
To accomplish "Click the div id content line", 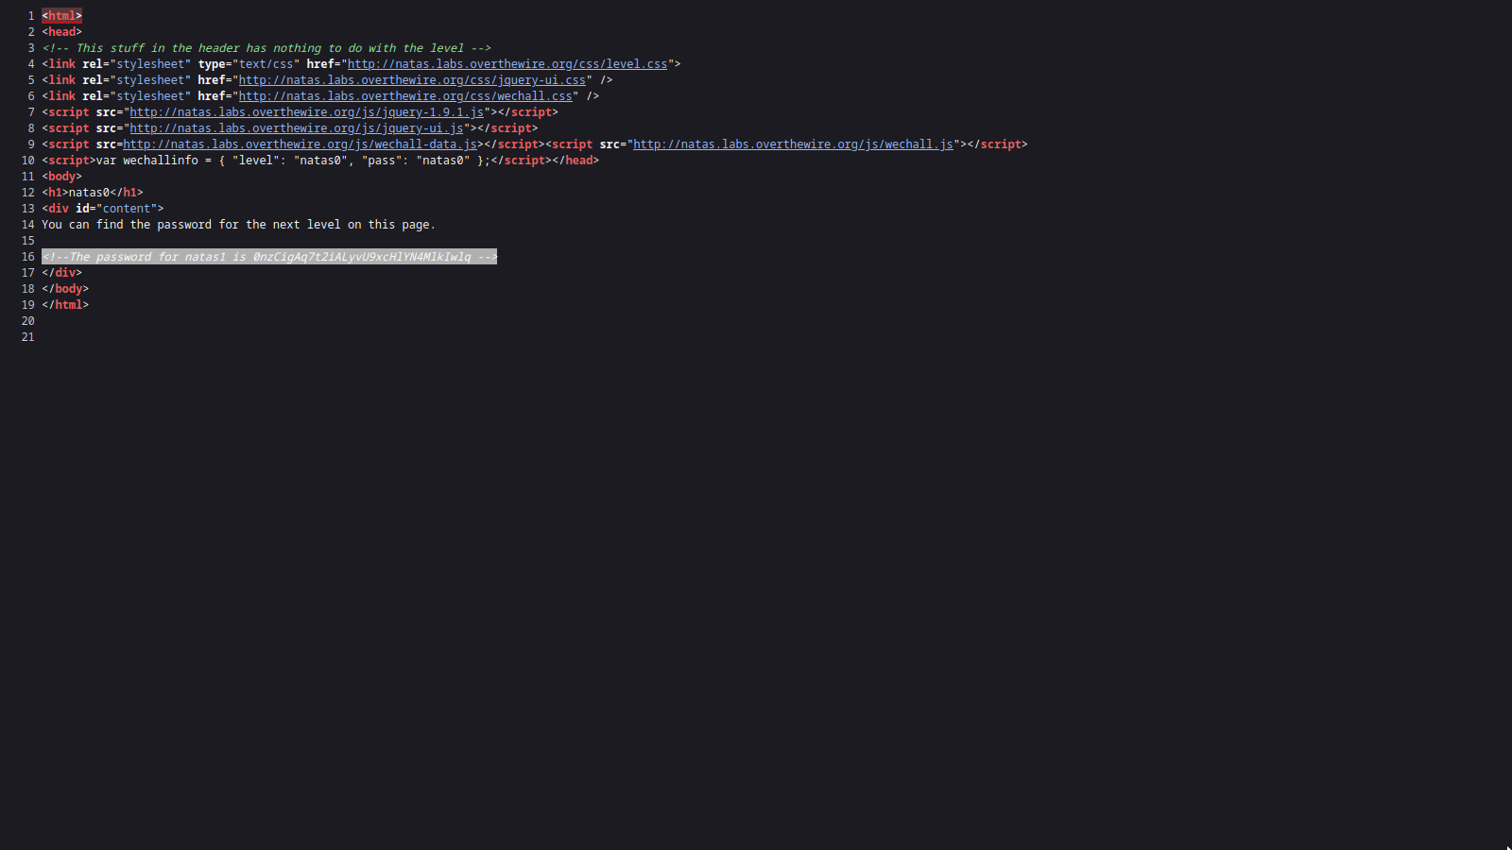I will point(103,209).
